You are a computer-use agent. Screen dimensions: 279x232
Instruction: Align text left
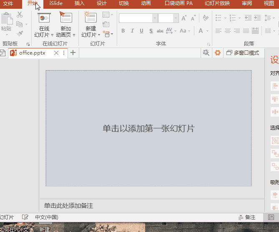[x=219, y=31]
